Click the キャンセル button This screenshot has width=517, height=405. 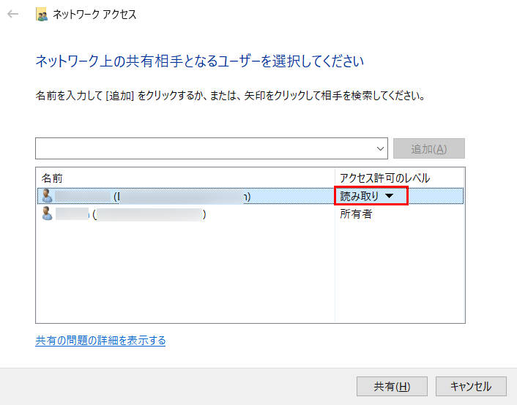pyautogui.click(x=471, y=386)
